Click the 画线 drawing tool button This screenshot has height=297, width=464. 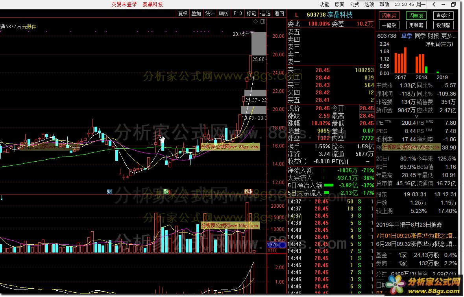224,14
